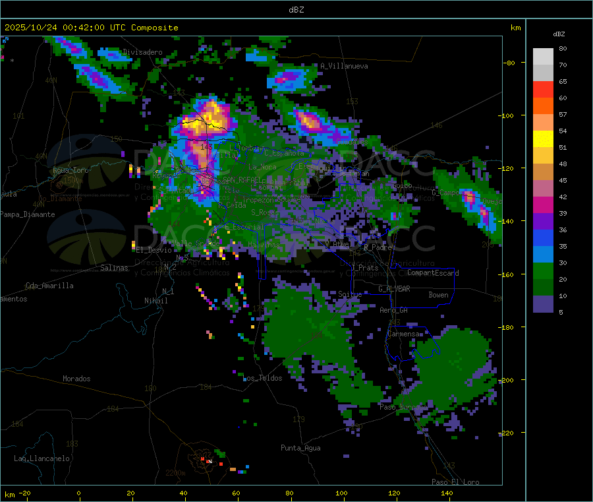Click the small blue marker icon at top-left corner
The height and width of the screenshot is (502, 593).
pyautogui.click(x=5, y=40)
